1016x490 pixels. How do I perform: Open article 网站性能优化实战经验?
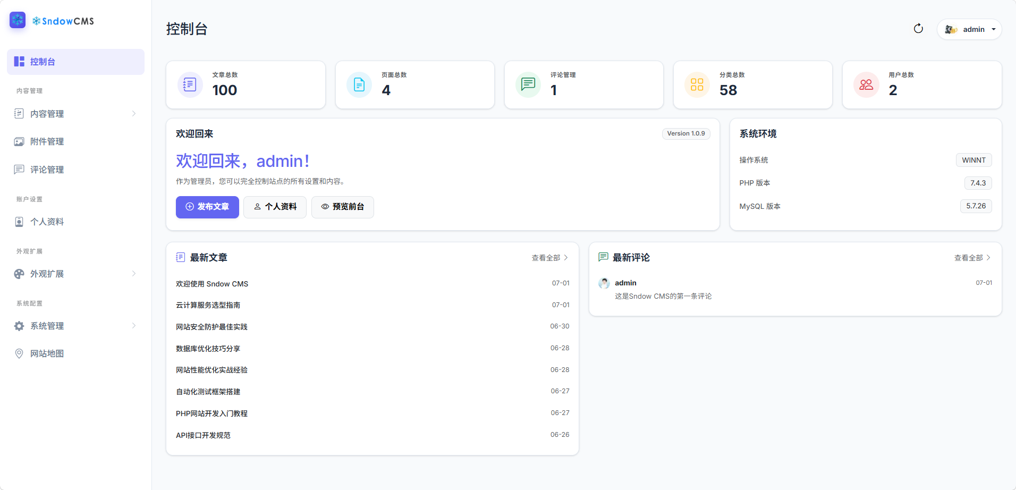pyautogui.click(x=211, y=370)
